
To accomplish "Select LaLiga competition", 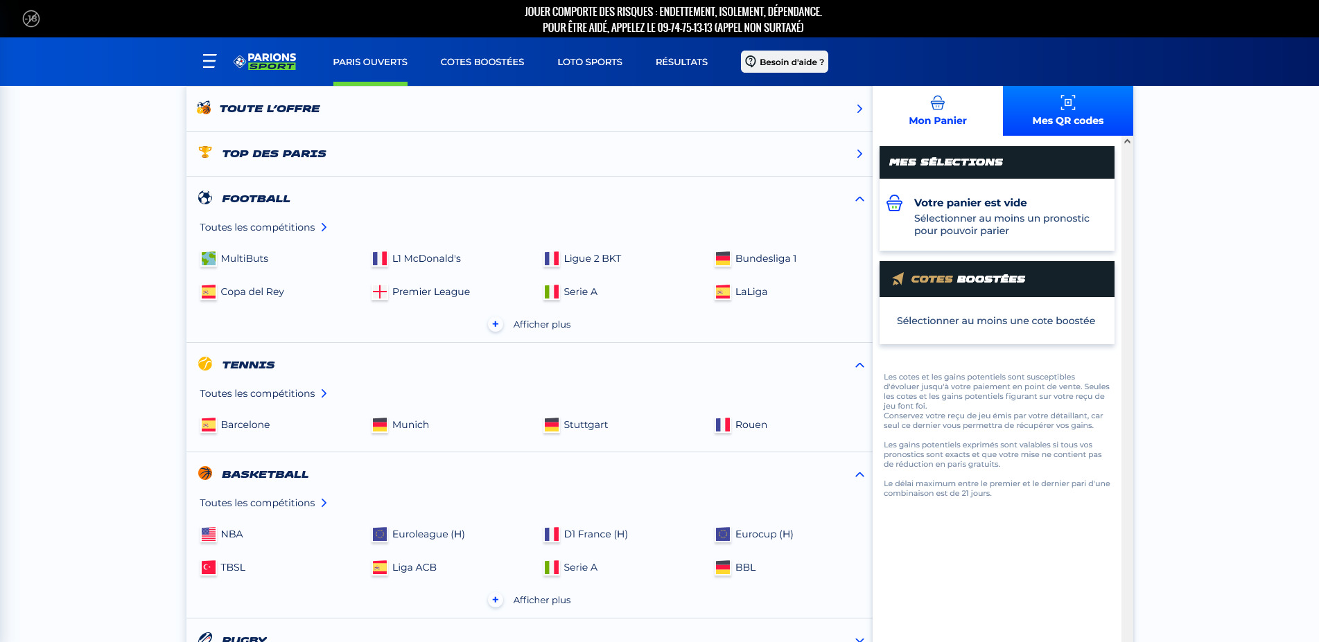I will 742,292.
